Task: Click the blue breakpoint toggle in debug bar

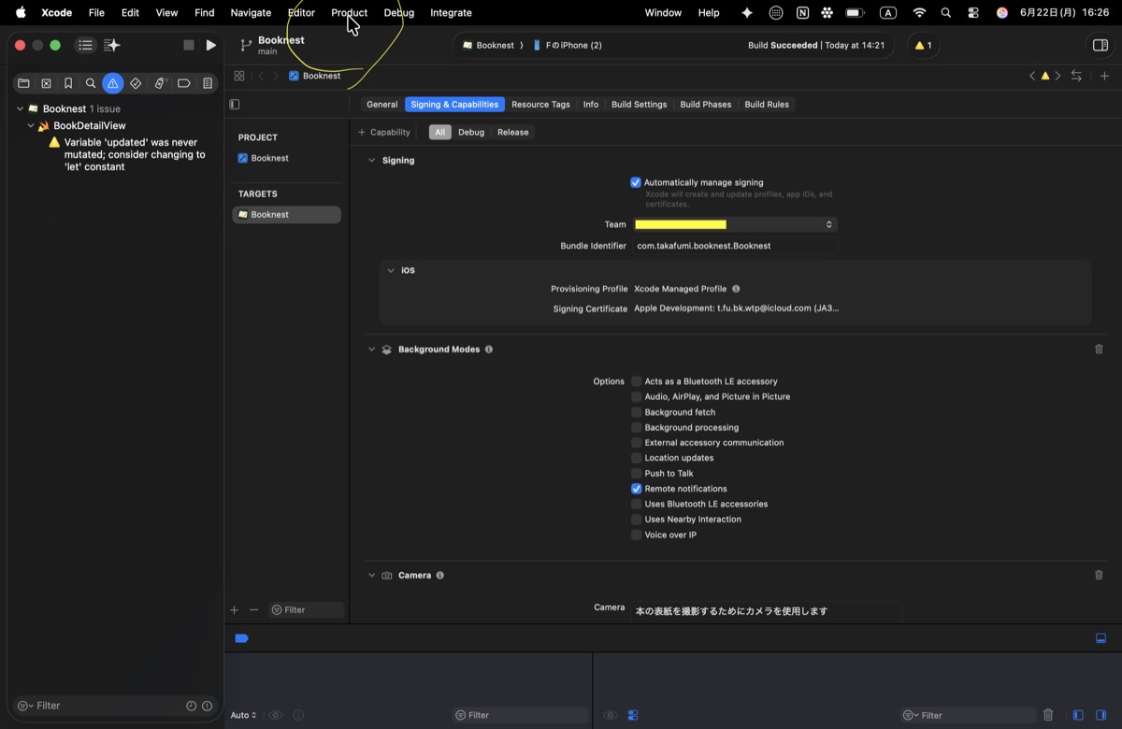Action: [241, 638]
